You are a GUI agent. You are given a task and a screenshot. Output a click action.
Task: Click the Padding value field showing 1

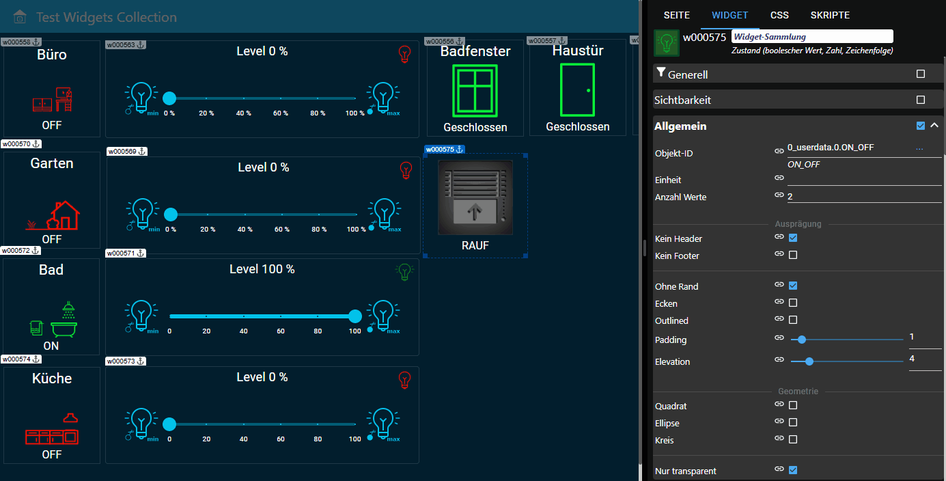[x=926, y=339]
